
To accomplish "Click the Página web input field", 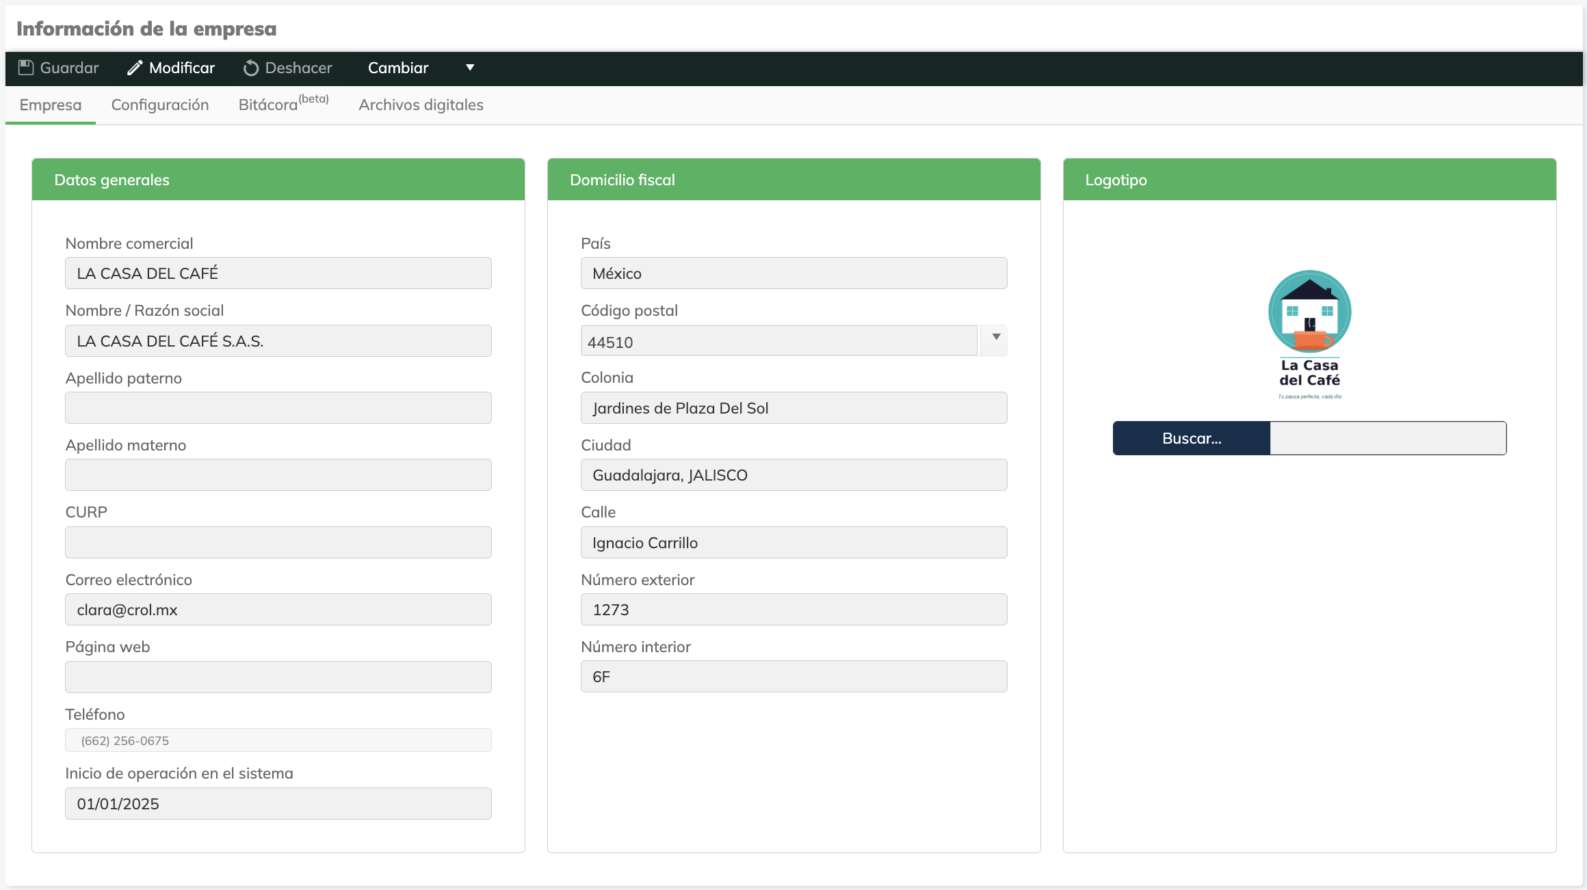I will 278,677.
